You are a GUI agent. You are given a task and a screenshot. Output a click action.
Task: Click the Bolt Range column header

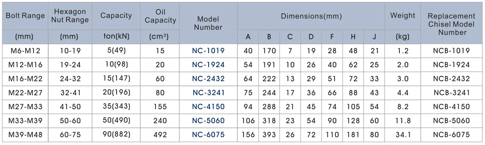(25, 16)
